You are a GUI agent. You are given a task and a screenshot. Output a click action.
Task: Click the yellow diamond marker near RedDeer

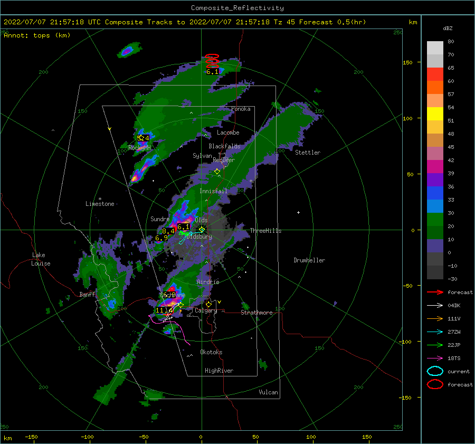click(217, 172)
